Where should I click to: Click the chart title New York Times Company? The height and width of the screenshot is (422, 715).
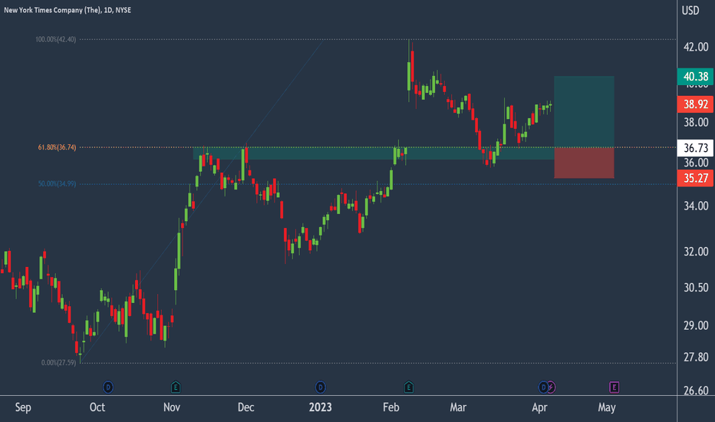pos(68,9)
